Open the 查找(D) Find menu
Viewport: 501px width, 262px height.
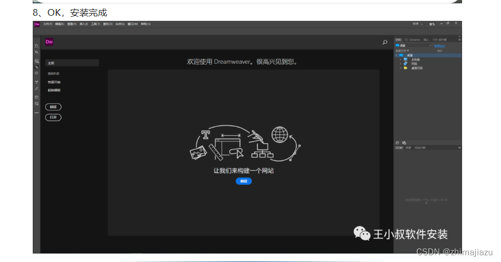(x=108, y=24)
